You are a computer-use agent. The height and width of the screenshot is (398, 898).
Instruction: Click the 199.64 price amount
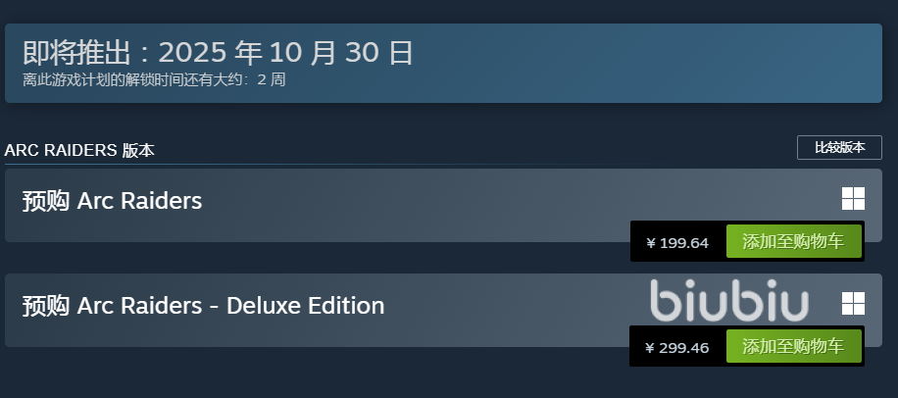tap(684, 243)
